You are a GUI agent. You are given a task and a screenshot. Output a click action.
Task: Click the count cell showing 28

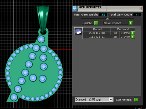click(115, 37)
